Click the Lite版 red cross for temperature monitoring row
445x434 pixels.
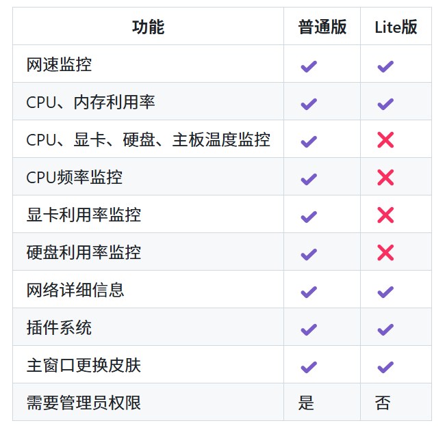(x=385, y=141)
